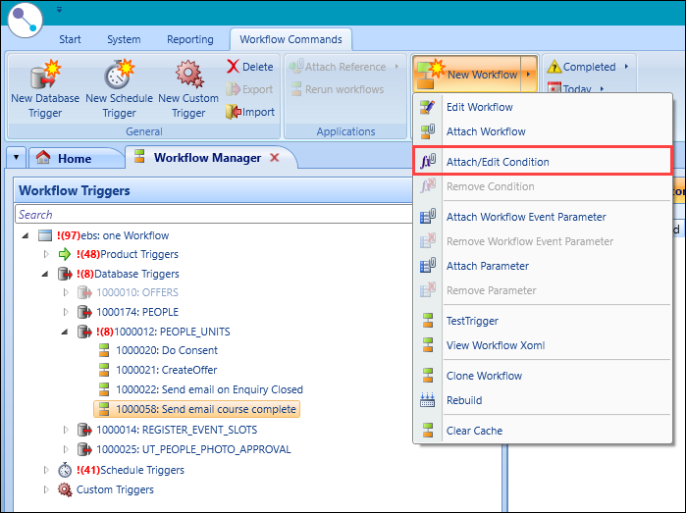
Task: Collapse the Database Triggers node
Action: (45, 274)
